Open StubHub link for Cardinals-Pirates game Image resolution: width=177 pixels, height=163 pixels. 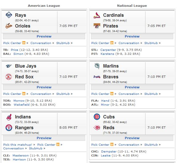pyautogui.click(x=151, y=43)
